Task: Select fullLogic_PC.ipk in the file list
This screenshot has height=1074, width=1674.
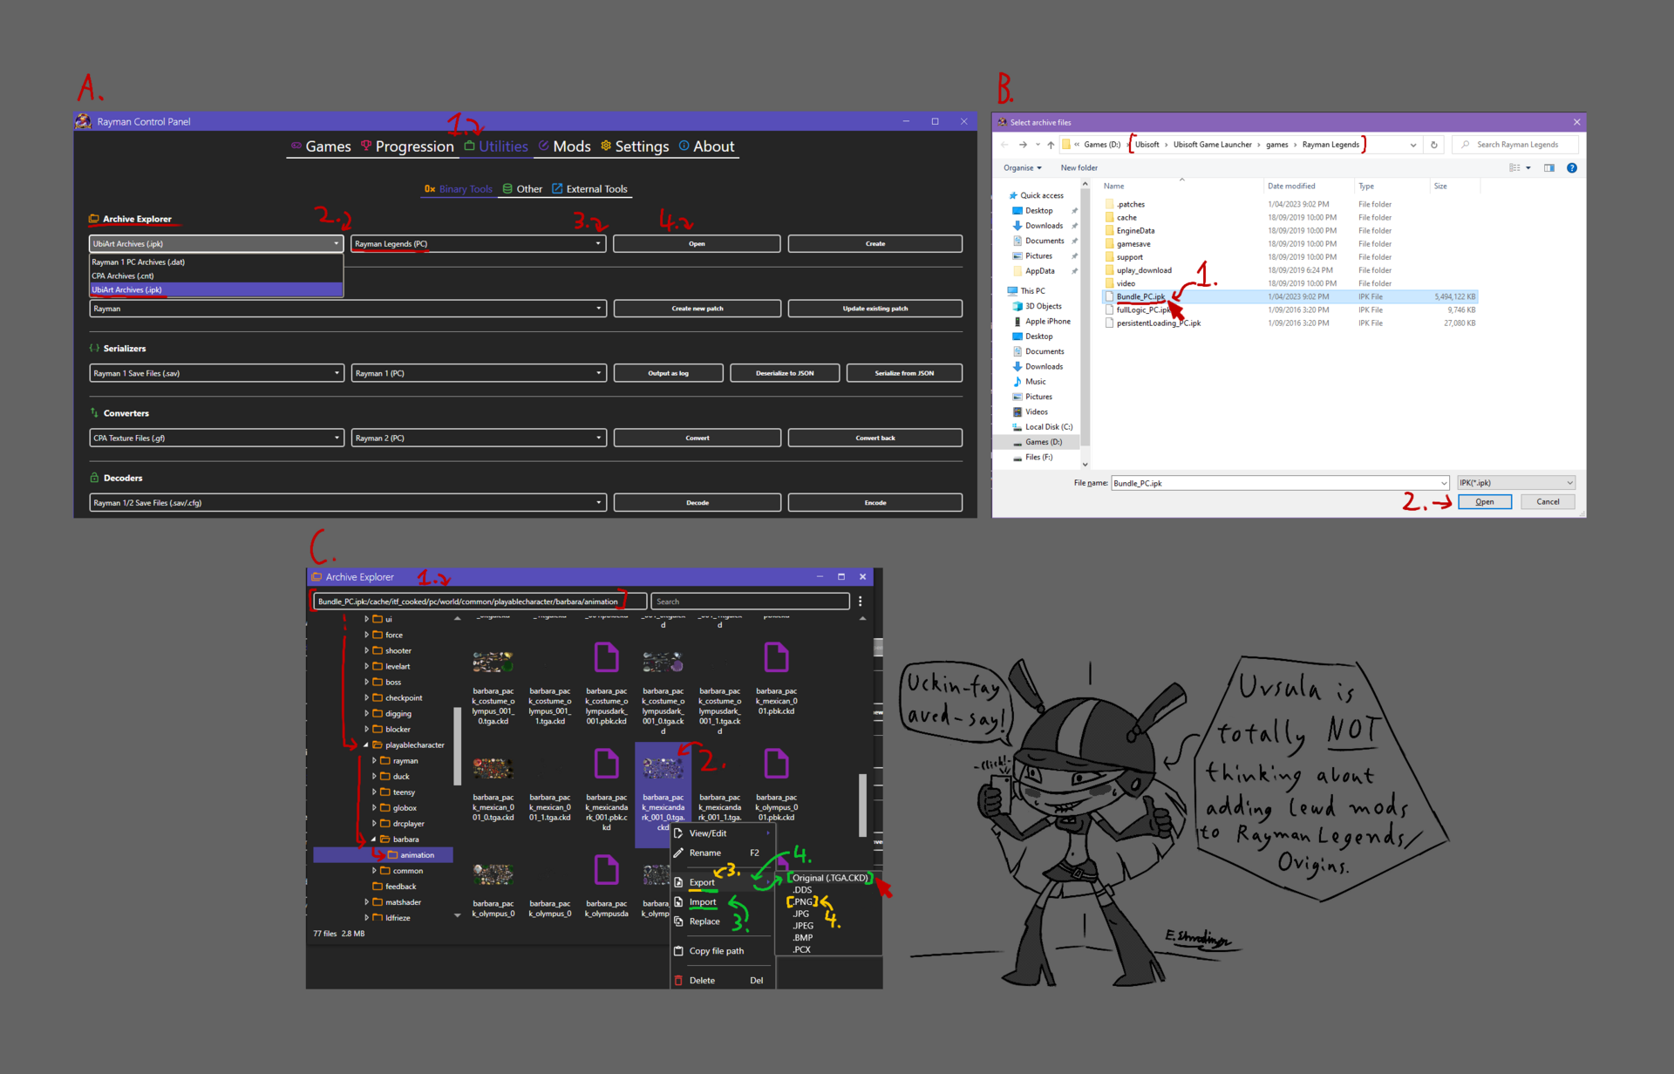Action: 1290,310
